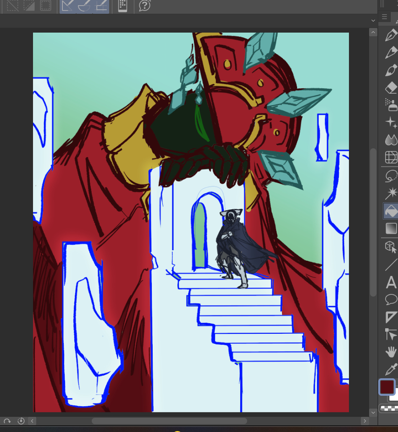This screenshot has height=432, width=398.
Task: Select the Gradient tool
Action: click(x=391, y=228)
